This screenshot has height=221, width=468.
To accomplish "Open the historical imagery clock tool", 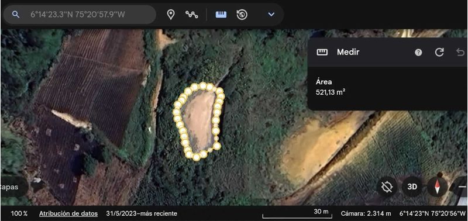I will point(242,14).
